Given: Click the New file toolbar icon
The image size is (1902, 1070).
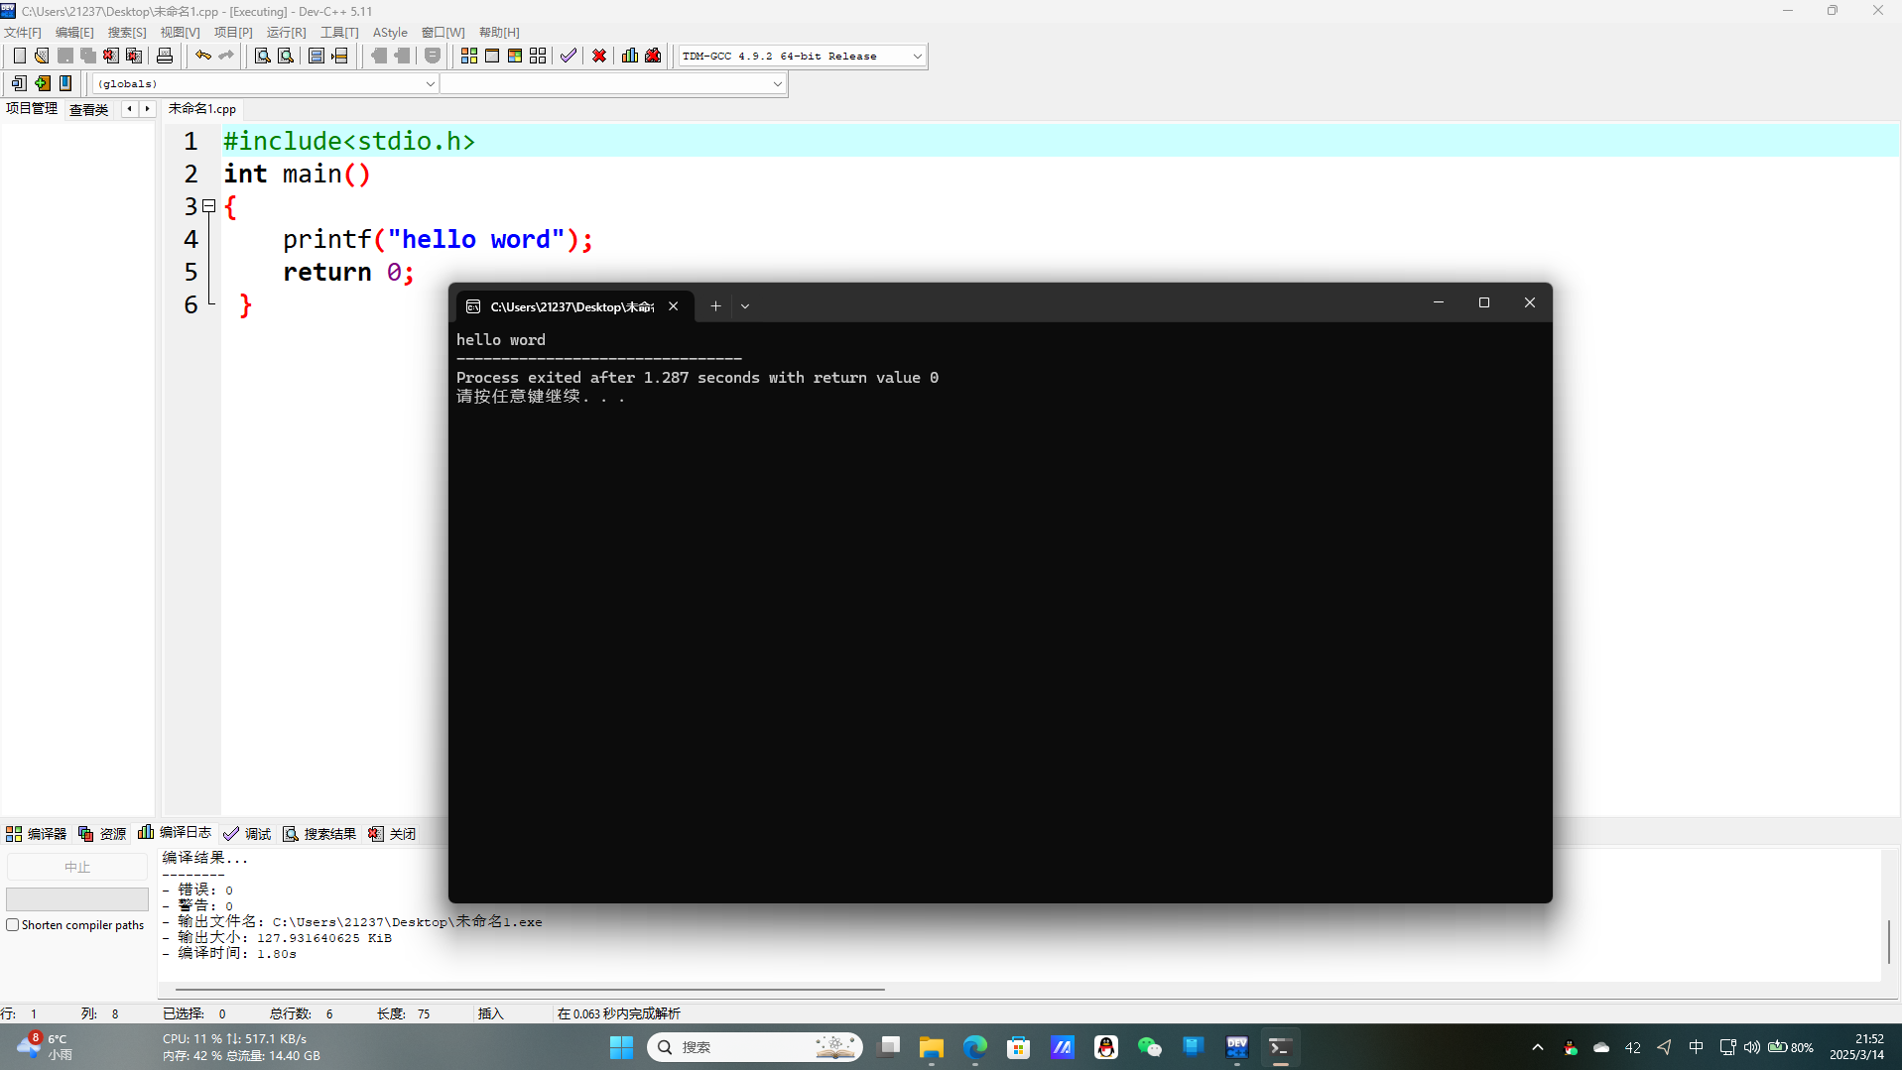Looking at the screenshot, I should (19, 57).
